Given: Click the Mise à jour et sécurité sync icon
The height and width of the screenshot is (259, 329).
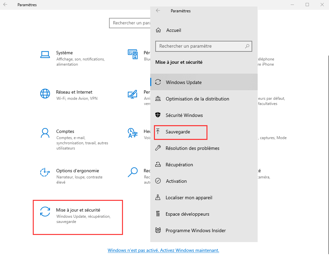Looking at the screenshot, I should pos(45,212).
